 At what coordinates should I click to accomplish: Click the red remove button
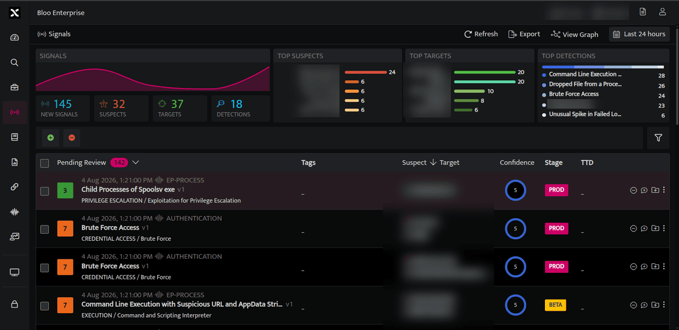click(72, 137)
